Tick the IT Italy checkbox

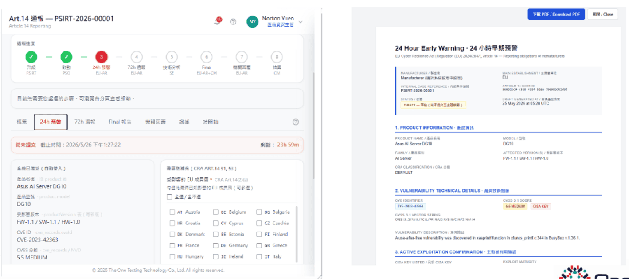[x=259, y=256]
